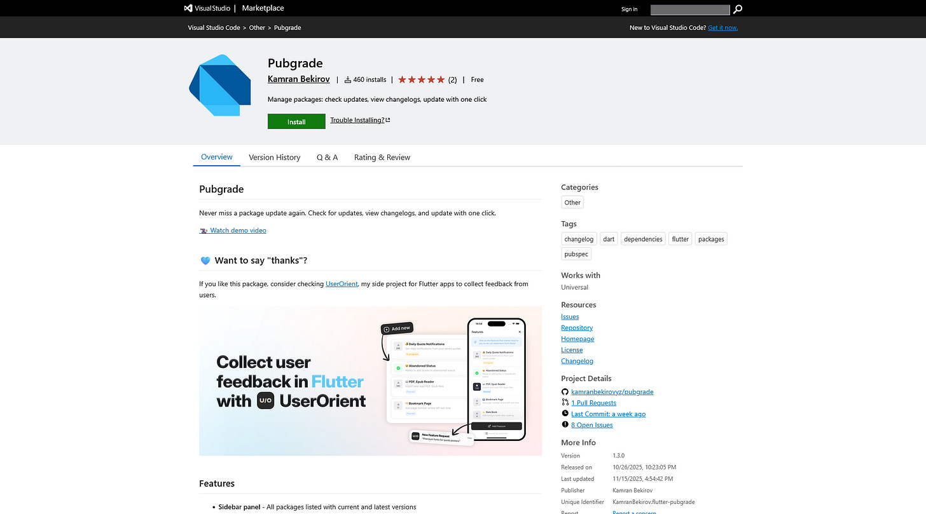The image size is (926, 514).
Task: Click the blue heart emoji icon
Action: click(x=205, y=260)
